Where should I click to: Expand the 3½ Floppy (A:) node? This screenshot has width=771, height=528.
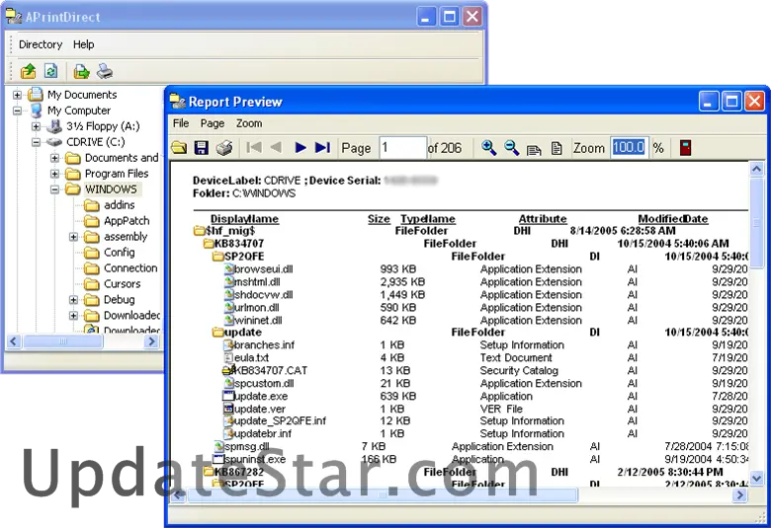pos(36,126)
